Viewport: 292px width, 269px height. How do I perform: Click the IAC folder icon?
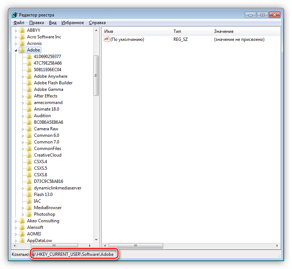point(29,201)
